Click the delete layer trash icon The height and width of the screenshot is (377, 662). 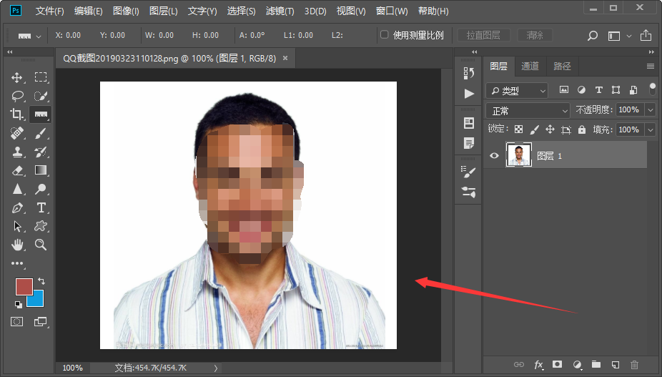click(633, 365)
